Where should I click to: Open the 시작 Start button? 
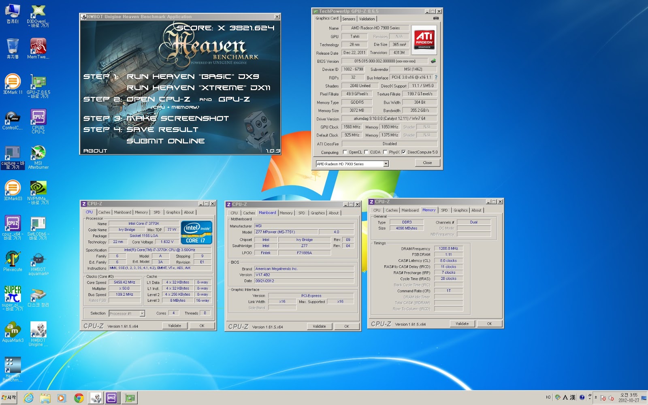[x=9, y=398]
